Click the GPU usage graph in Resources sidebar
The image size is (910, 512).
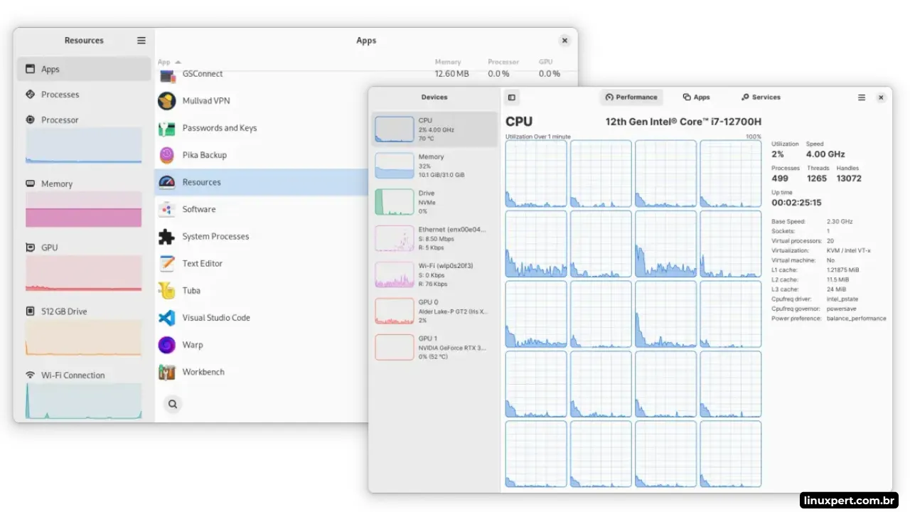pos(84,273)
